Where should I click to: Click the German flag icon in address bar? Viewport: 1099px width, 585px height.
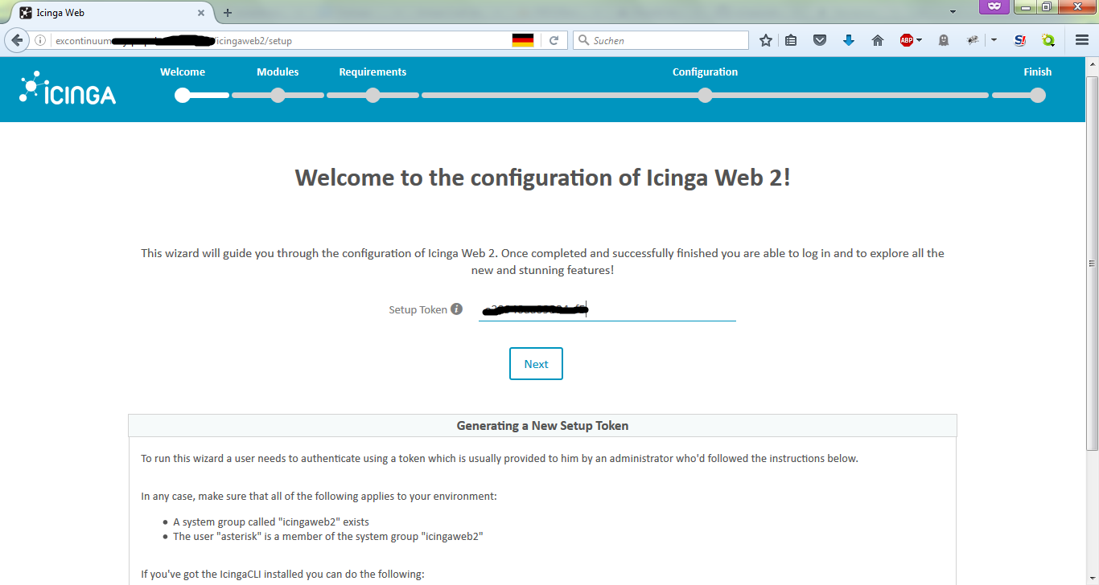pos(523,40)
